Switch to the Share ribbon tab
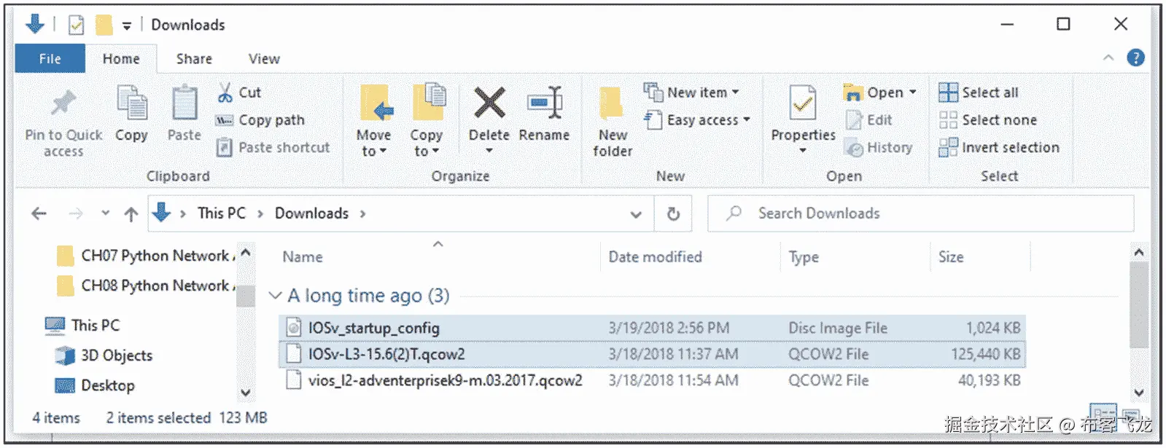The width and height of the screenshot is (1166, 448). (x=194, y=59)
